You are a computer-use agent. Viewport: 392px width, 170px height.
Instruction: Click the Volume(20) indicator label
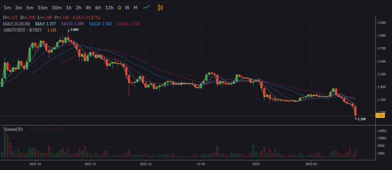point(13,129)
